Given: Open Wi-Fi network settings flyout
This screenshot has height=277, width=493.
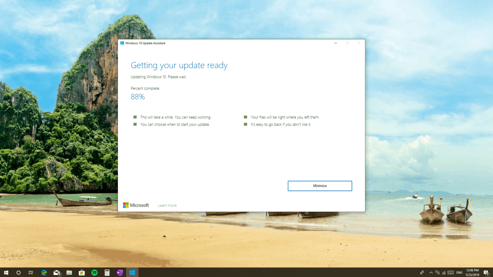Looking at the screenshot, I should [444, 273].
